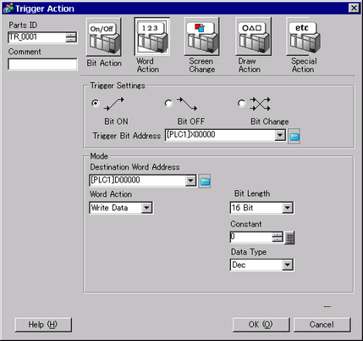Open the calculator keypad beside Constant
Viewport: 363px width, 341px height.
(x=289, y=238)
